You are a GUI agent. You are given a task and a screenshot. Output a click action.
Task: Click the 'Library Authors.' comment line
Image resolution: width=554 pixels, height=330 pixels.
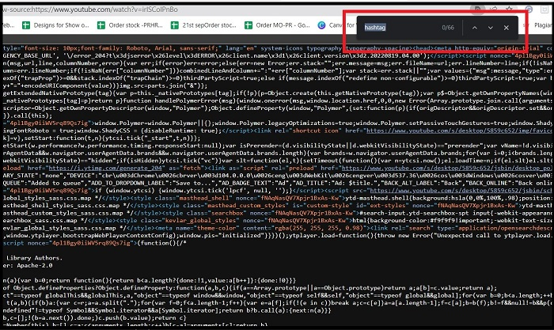[34, 258]
